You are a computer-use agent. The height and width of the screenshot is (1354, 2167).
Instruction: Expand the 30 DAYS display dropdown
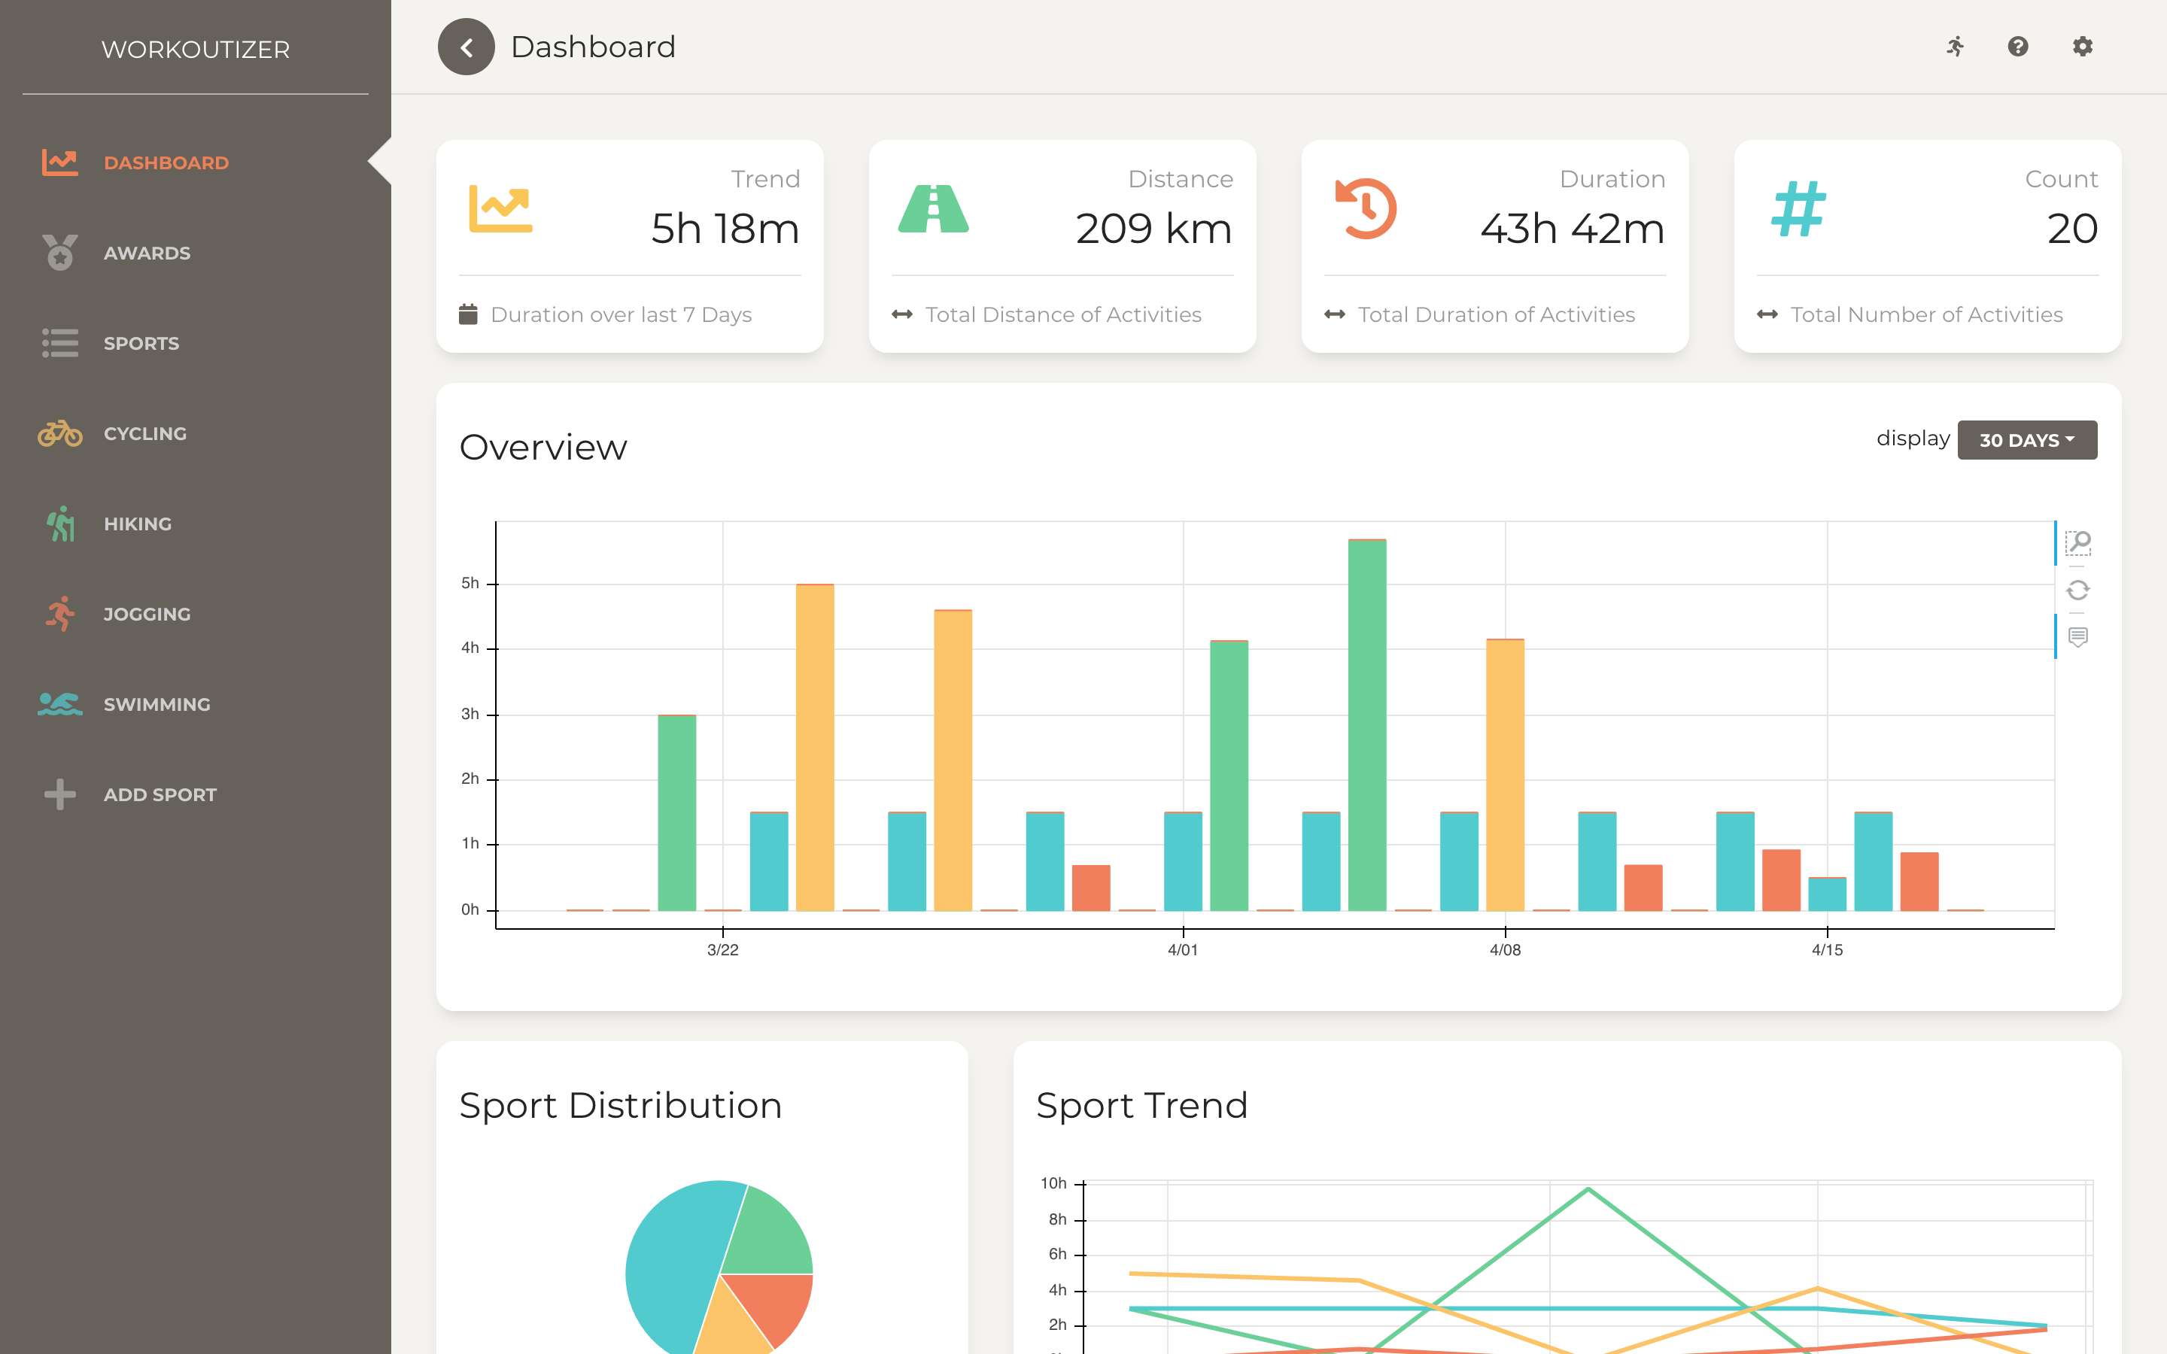click(x=2026, y=440)
